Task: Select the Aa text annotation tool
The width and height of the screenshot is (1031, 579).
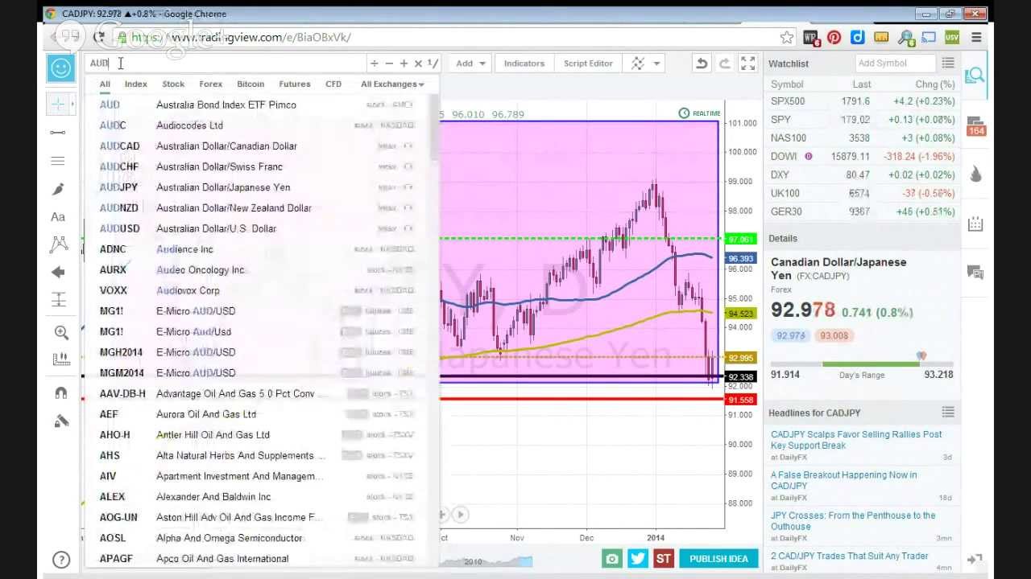Action: (58, 217)
